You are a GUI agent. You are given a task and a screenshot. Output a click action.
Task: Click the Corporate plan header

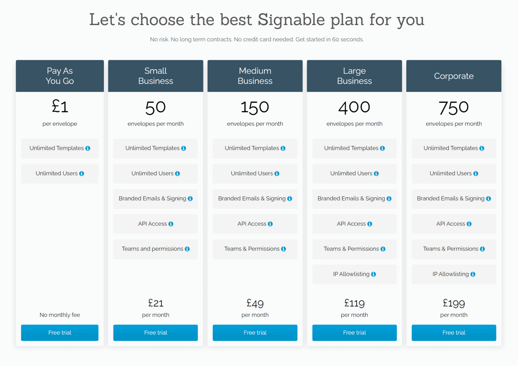454,76
